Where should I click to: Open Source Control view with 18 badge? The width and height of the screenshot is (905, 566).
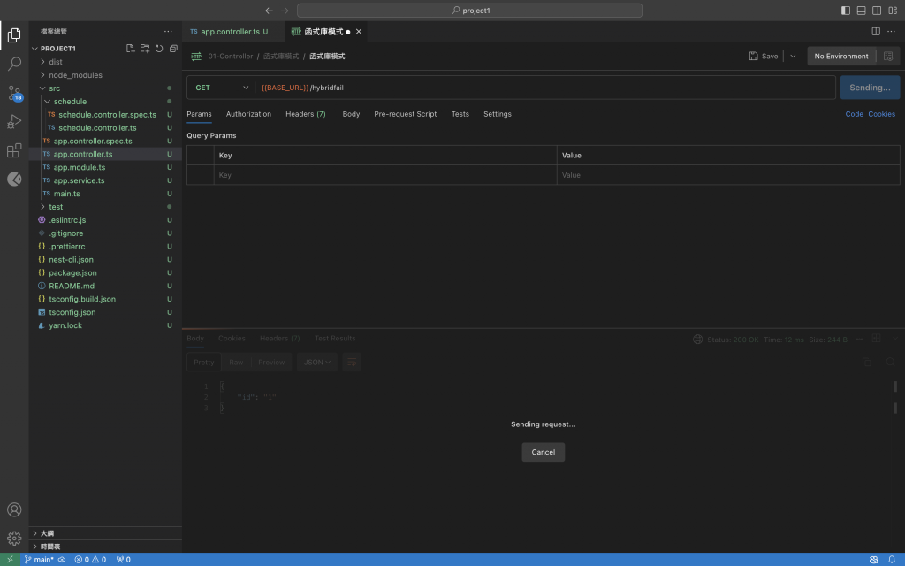click(x=14, y=92)
